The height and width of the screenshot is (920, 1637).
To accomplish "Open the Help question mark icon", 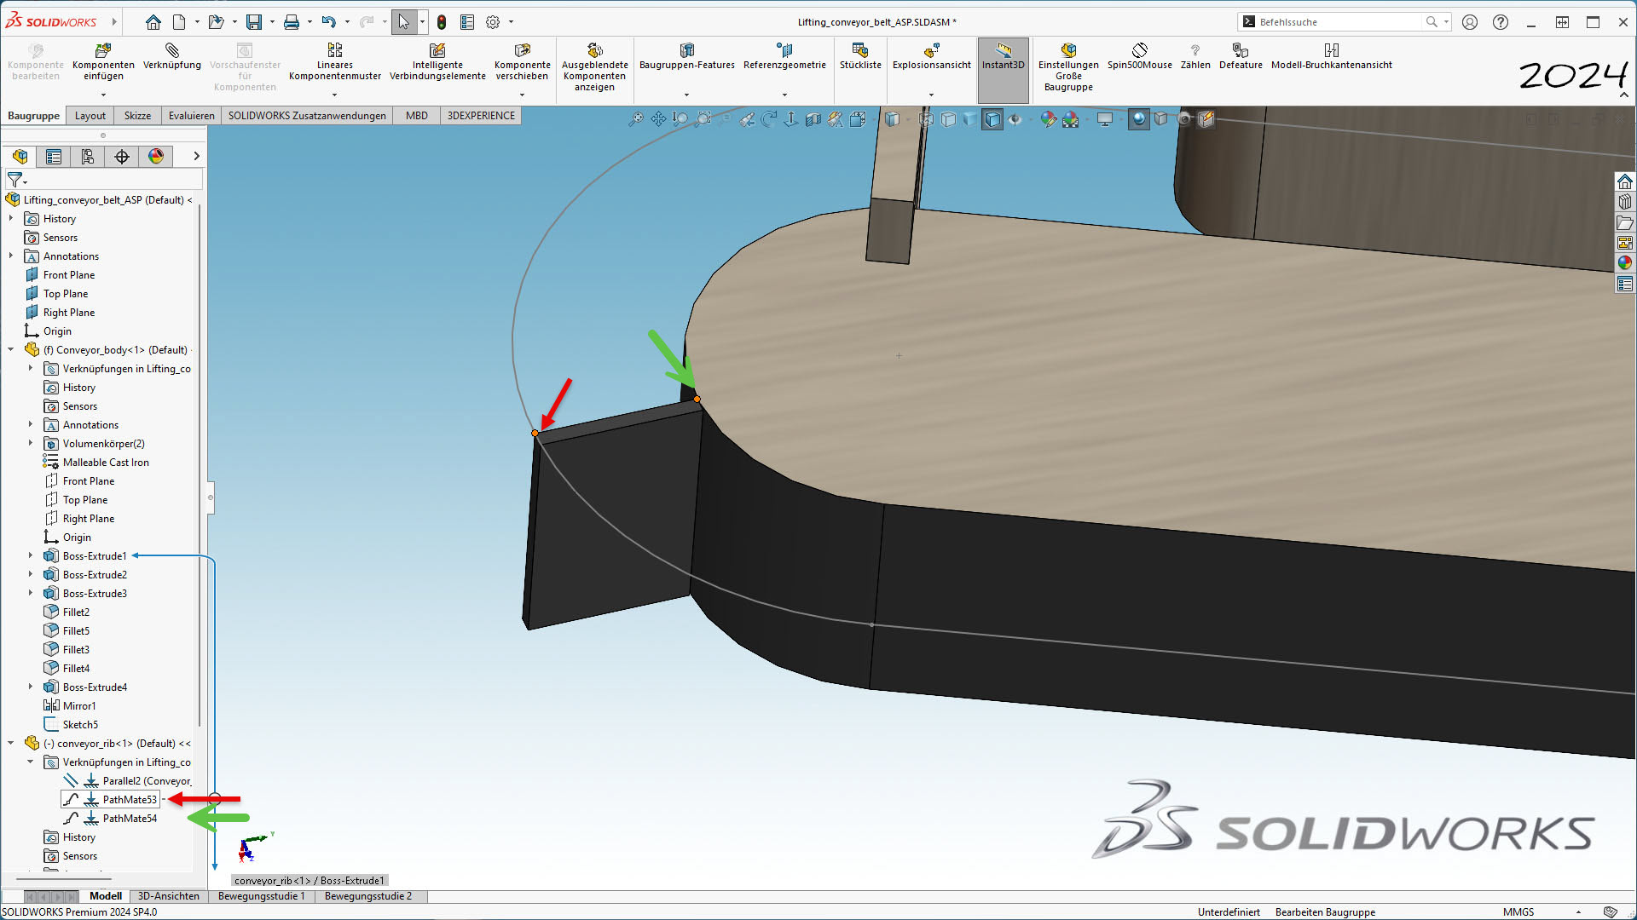I will 1501,22.
